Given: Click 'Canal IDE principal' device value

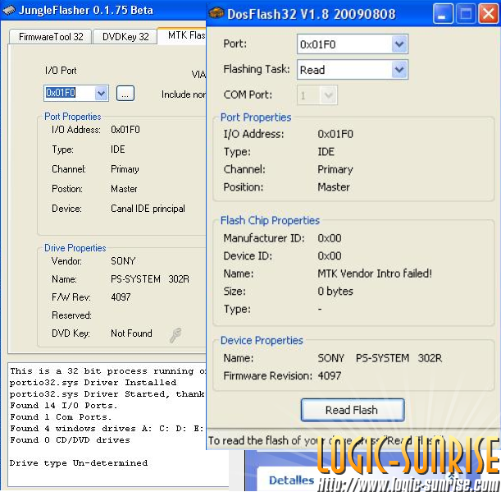Looking at the screenshot, I should (148, 209).
